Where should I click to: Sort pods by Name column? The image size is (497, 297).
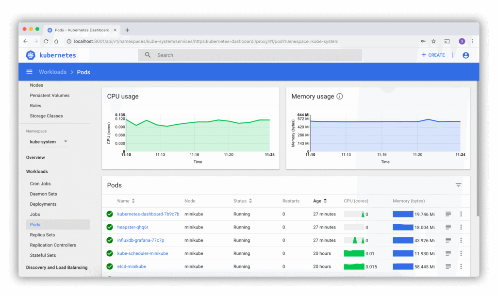click(x=126, y=201)
